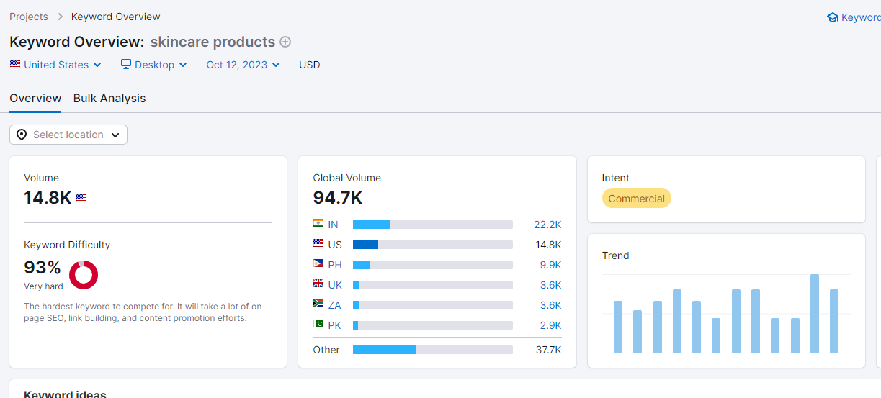Click the Keyword ideas heading
This screenshot has width=881, height=398.
pos(65,394)
